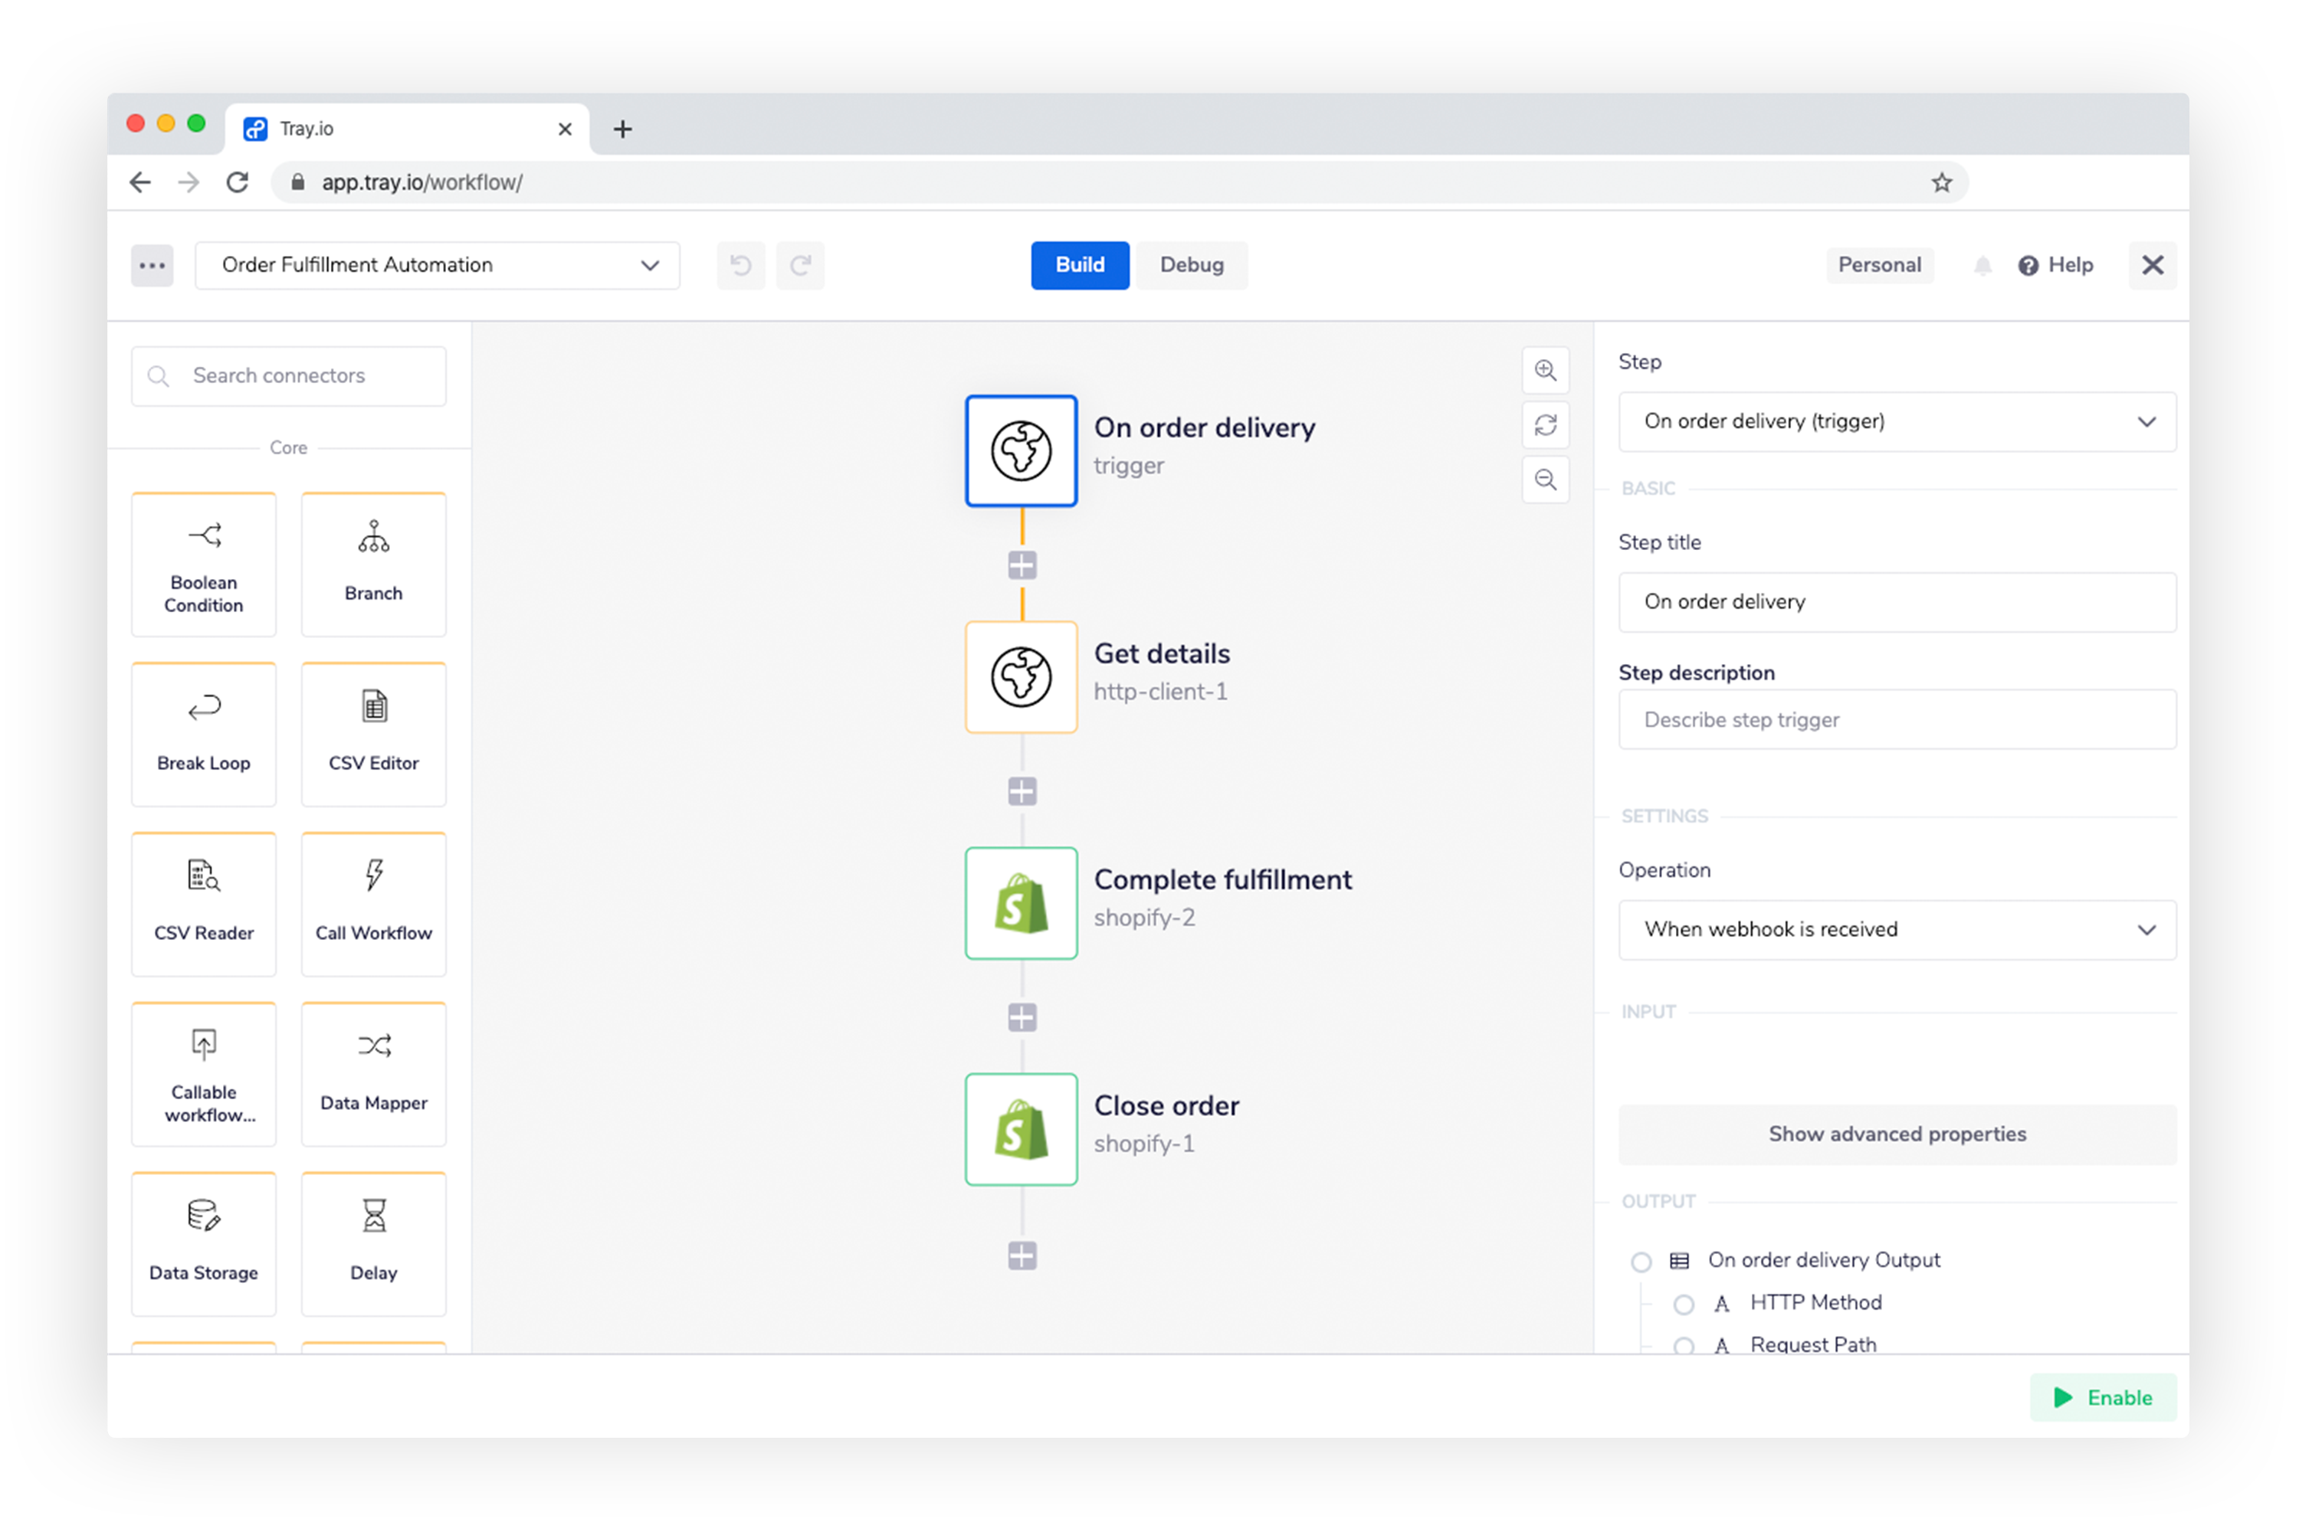
Task: Click the canvas zoom out magnifier icon
Action: pyautogui.click(x=1544, y=480)
